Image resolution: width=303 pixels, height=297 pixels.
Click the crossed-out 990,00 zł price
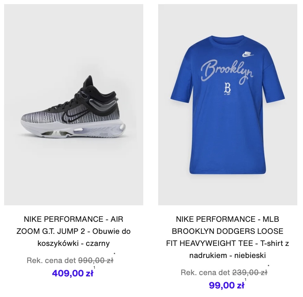click(96, 261)
